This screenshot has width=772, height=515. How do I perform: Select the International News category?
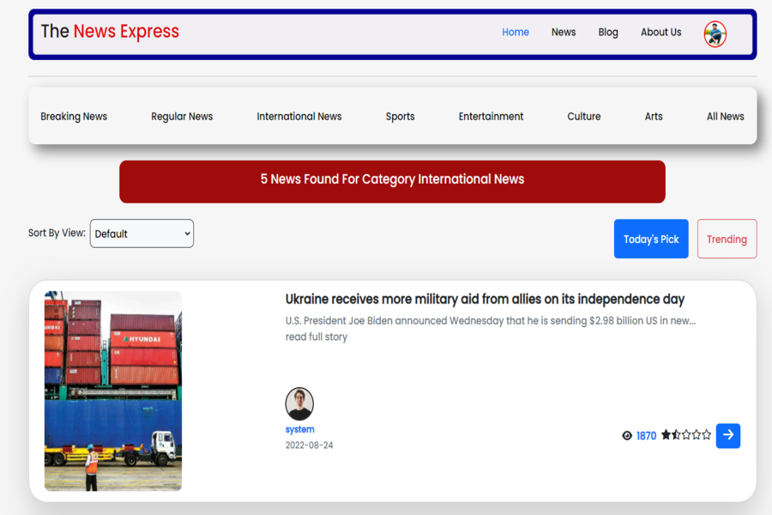pyautogui.click(x=299, y=117)
